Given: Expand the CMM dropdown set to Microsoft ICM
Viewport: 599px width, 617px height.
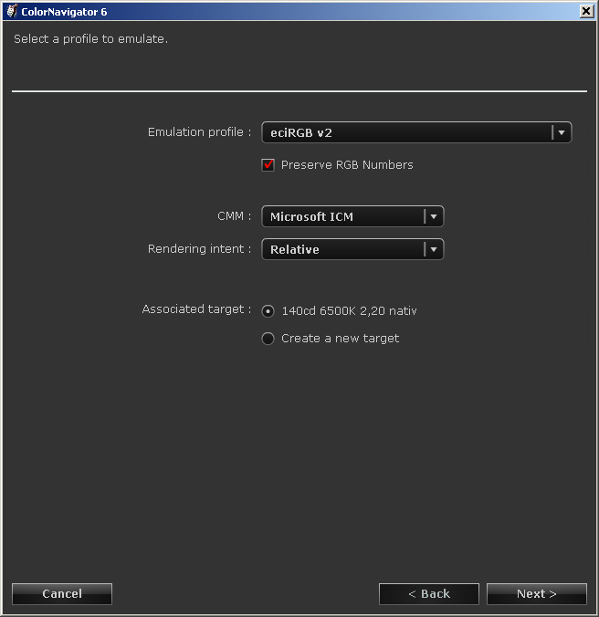Looking at the screenshot, I should pos(352,216).
